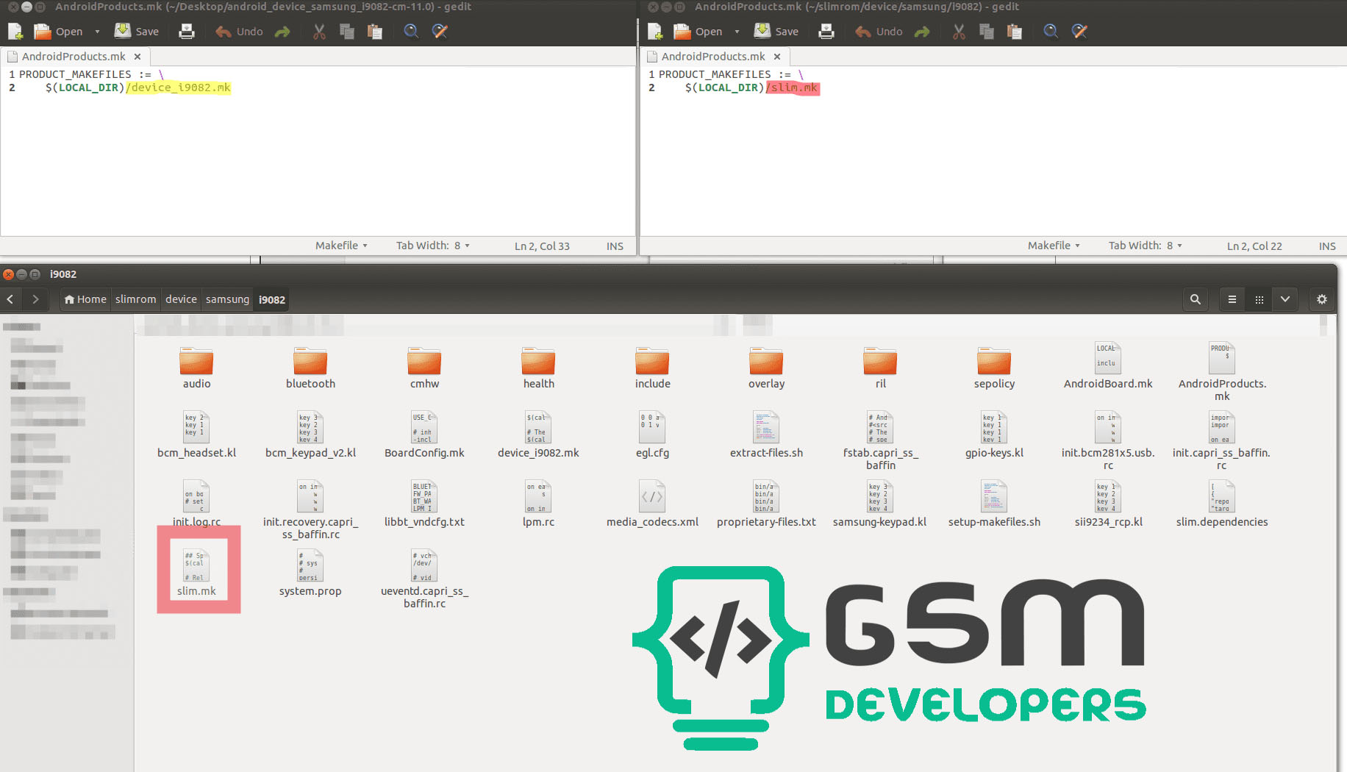The height and width of the screenshot is (772, 1347).
Task: Go forward in file manager navigation
Action: 35,299
